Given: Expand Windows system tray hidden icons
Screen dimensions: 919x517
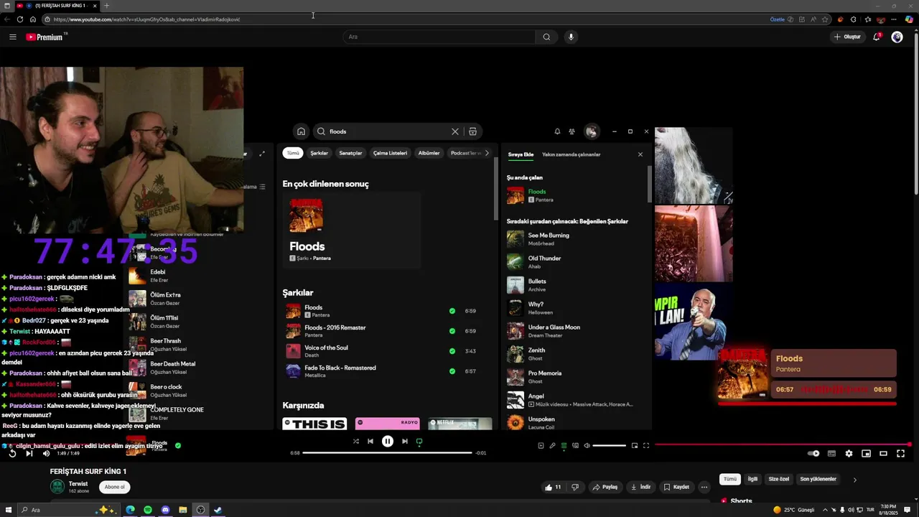Looking at the screenshot, I should pyautogui.click(x=826, y=510).
